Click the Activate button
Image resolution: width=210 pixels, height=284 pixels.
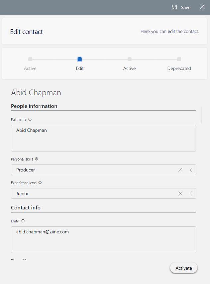click(184, 268)
